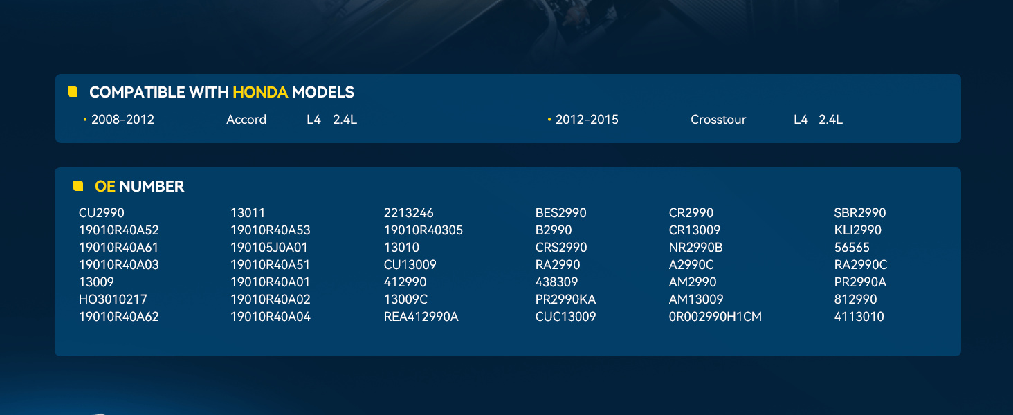Select OE number "19010R40A61"

click(x=119, y=248)
